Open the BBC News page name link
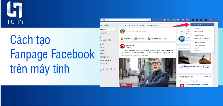 pos(130,45)
